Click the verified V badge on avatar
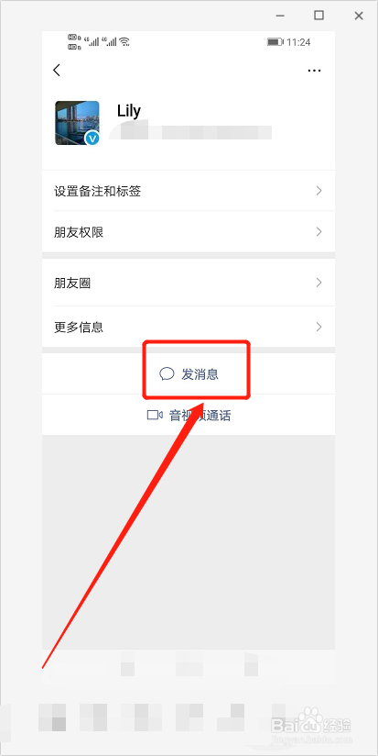378x756 pixels. coord(92,139)
